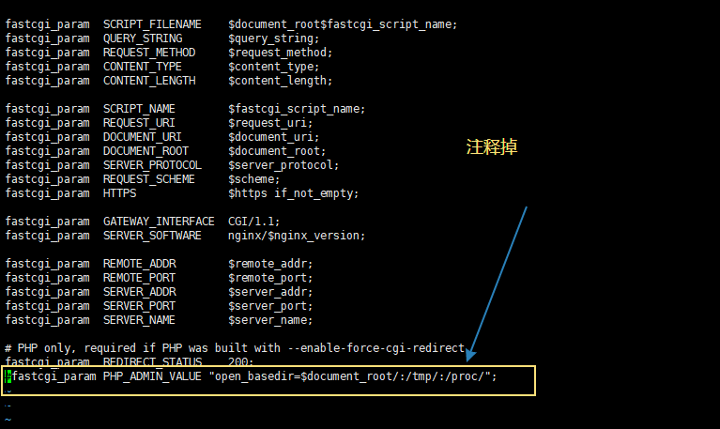Click the open_basedir value string
Viewport: 720px width, 429px height.
(x=353, y=376)
